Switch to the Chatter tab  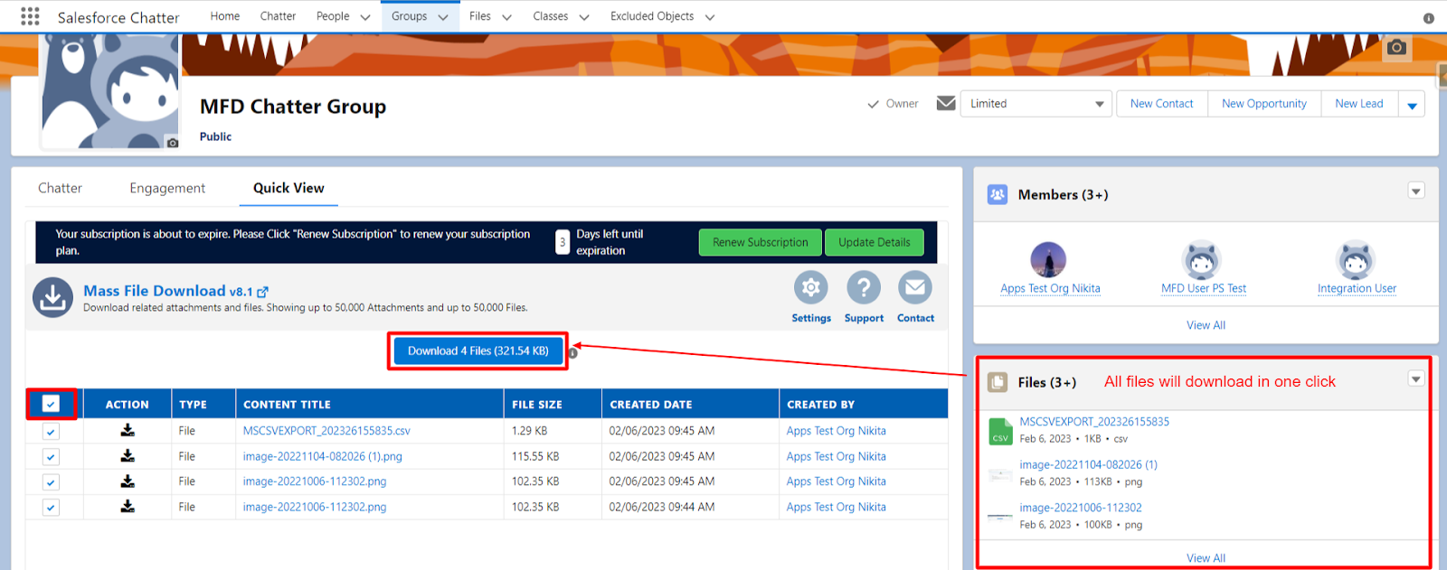[60, 188]
